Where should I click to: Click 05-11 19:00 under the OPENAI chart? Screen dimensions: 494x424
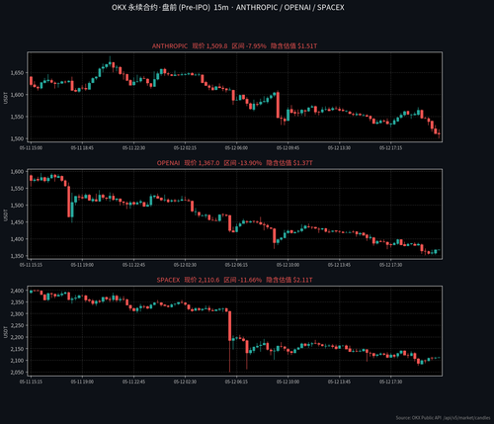[x=82, y=265]
